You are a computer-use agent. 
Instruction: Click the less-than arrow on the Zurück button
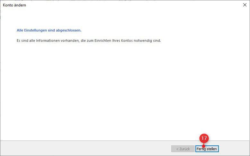coord(177,149)
